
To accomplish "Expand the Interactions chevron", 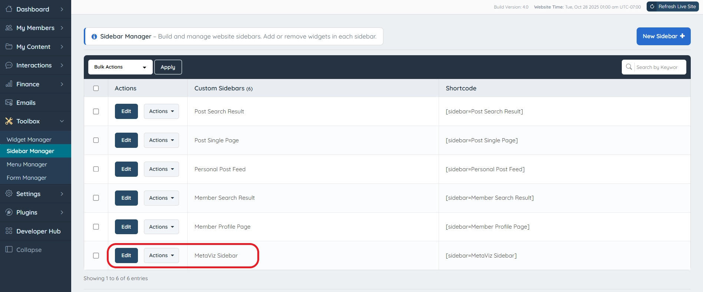I will pos(62,65).
